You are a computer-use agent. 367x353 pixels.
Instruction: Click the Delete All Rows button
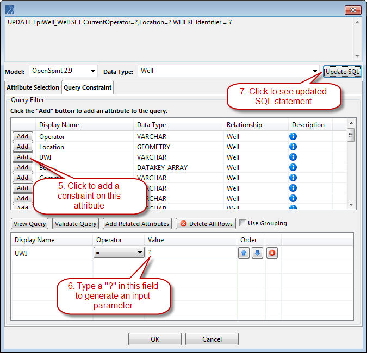pos(206,224)
